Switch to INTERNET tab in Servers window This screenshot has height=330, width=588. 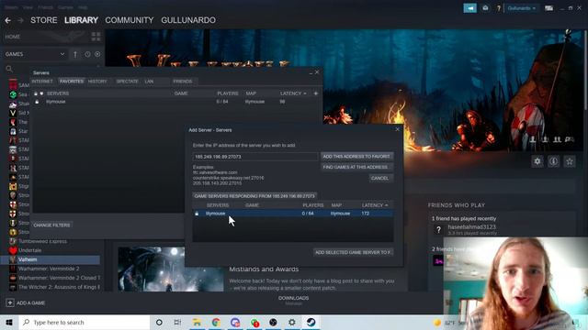42,82
